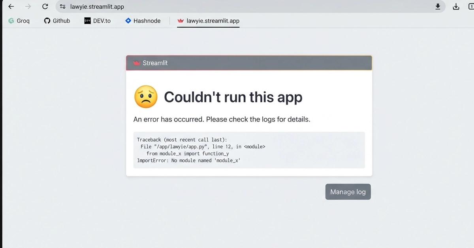The width and height of the screenshot is (474, 248).
Task: Click the Groq bookmark favicon
Action: (x=11, y=21)
